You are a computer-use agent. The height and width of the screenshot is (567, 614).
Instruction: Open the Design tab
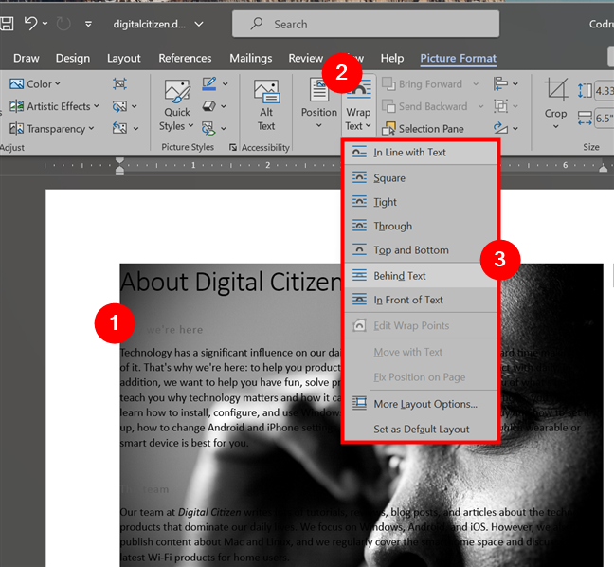(x=73, y=59)
